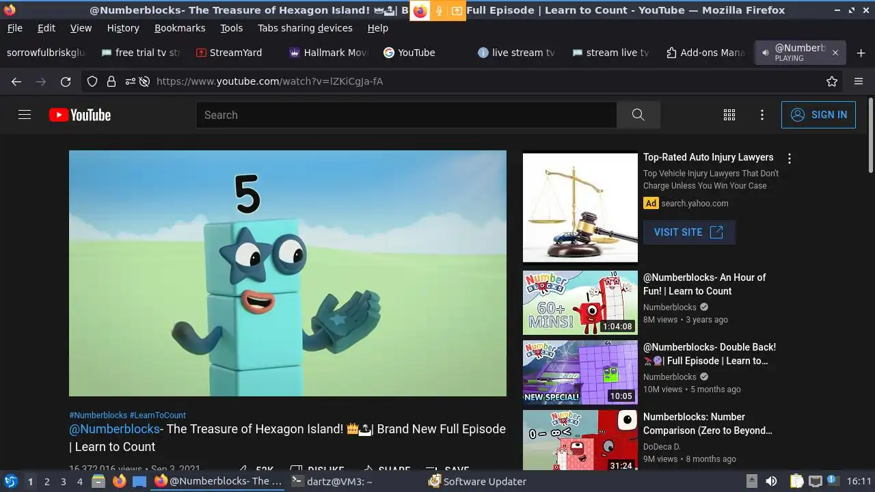Switch to the 'live stream tv' tab
875x492 pixels.
517,53
